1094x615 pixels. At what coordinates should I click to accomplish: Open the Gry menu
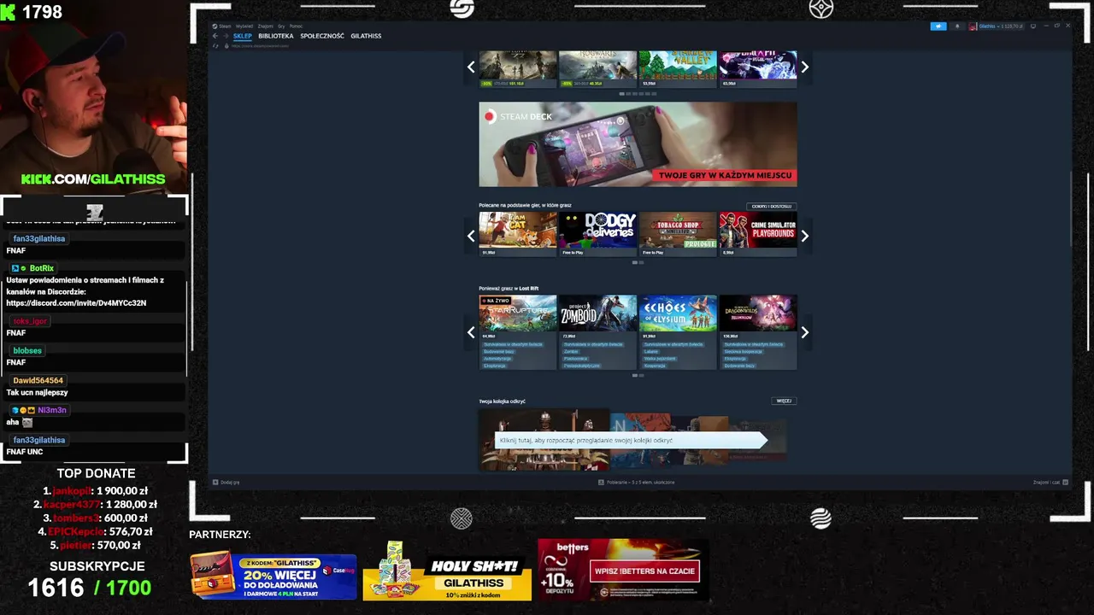(x=281, y=26)
